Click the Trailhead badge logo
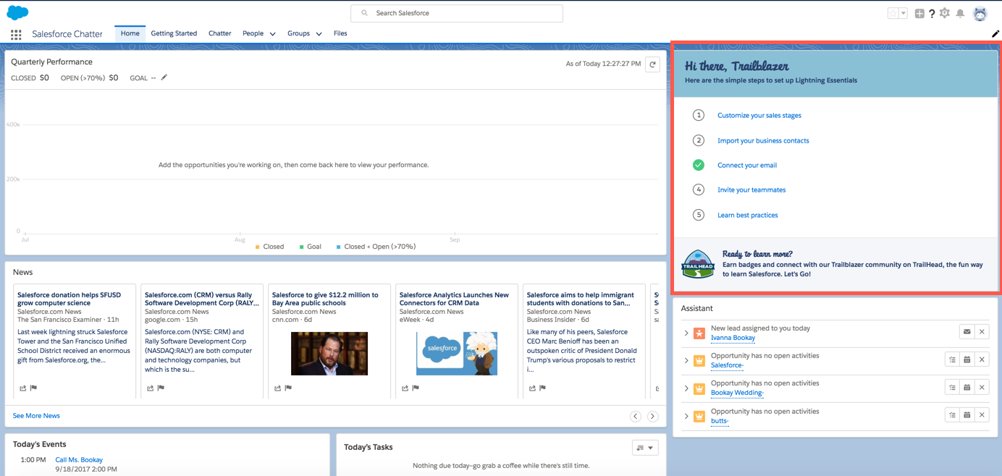 click(698, 264)
